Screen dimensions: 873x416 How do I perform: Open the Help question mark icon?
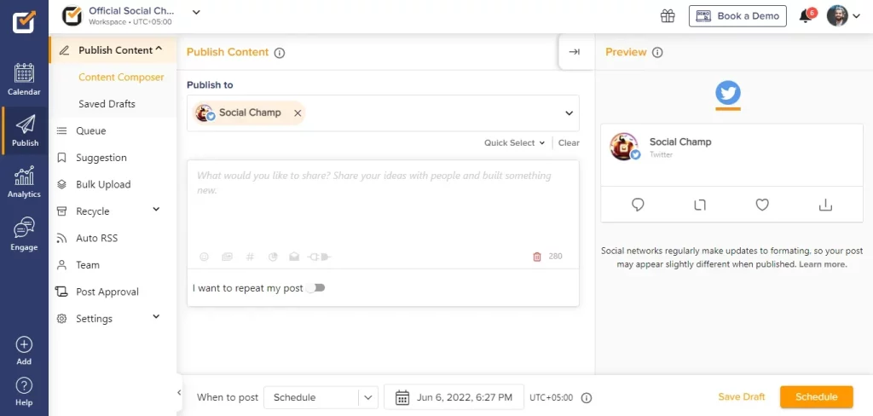[24, 385]
